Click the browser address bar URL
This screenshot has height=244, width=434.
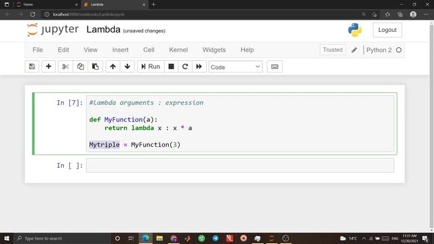tap(89, 14)
